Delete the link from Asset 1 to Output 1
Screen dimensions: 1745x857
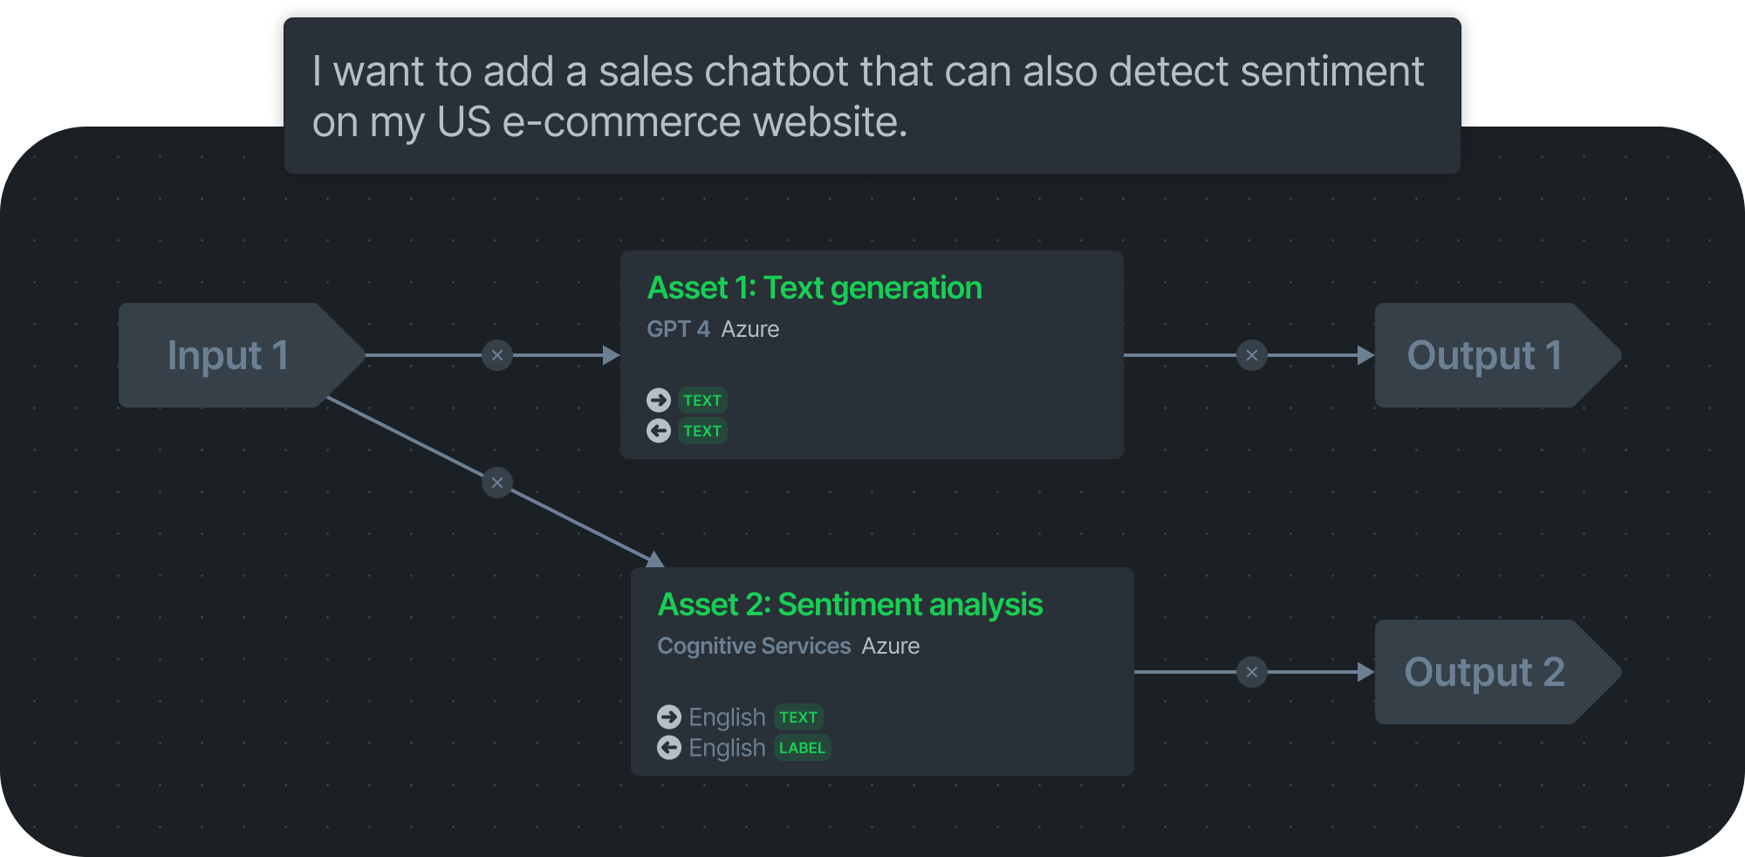pos(1252,355)
